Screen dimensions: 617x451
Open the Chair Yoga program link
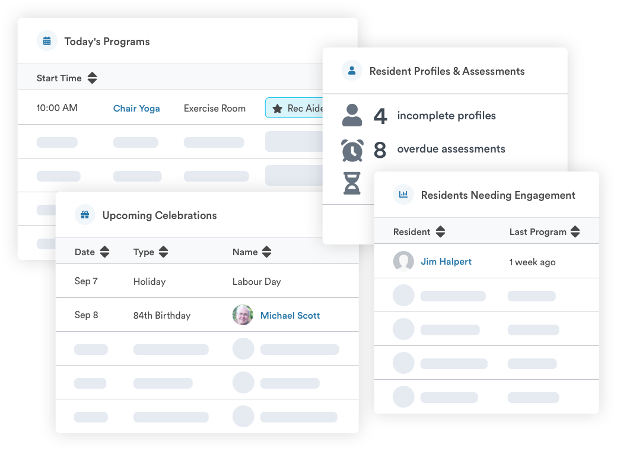click(x=136, y=108)
